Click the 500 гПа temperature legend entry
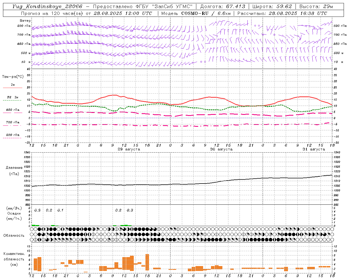 13,135
